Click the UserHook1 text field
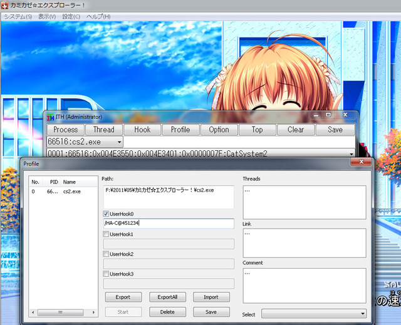The width and height of the screenshot is (401, 325). 169,244
